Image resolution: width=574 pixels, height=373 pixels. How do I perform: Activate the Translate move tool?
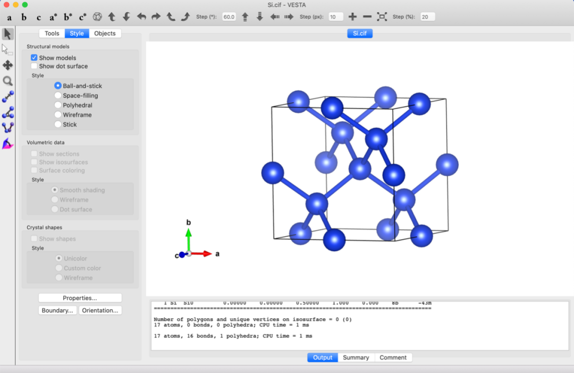[7, 65]
